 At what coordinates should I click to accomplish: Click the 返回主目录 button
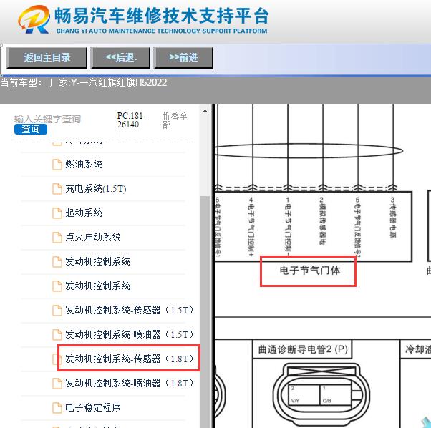[47, 58]
